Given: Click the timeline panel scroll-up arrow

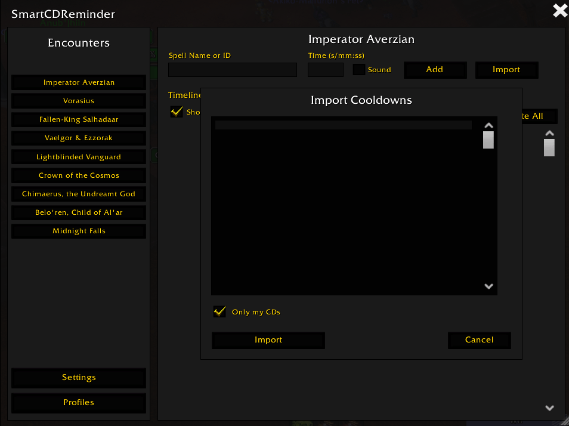Looking at the screenshot, I should tap(549, 133).
